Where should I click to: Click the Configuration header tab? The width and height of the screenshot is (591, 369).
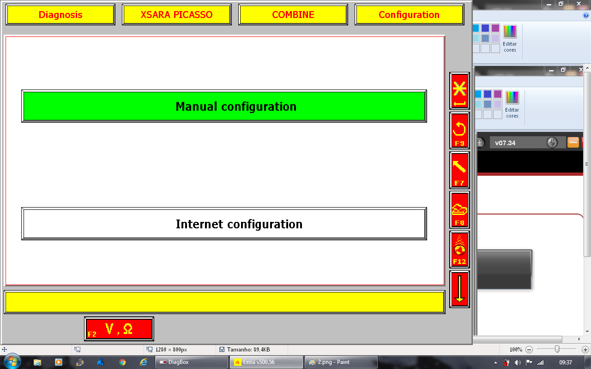point(409,15)
